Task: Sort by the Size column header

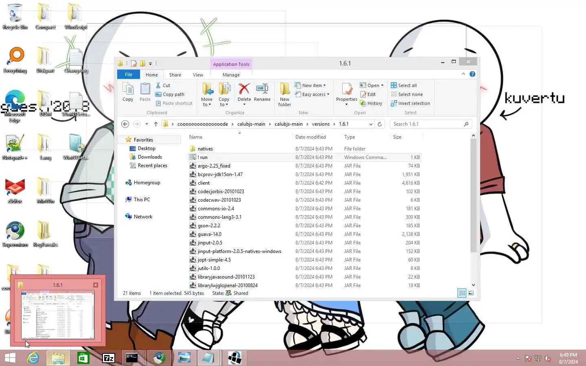Action: click(406, 137)
